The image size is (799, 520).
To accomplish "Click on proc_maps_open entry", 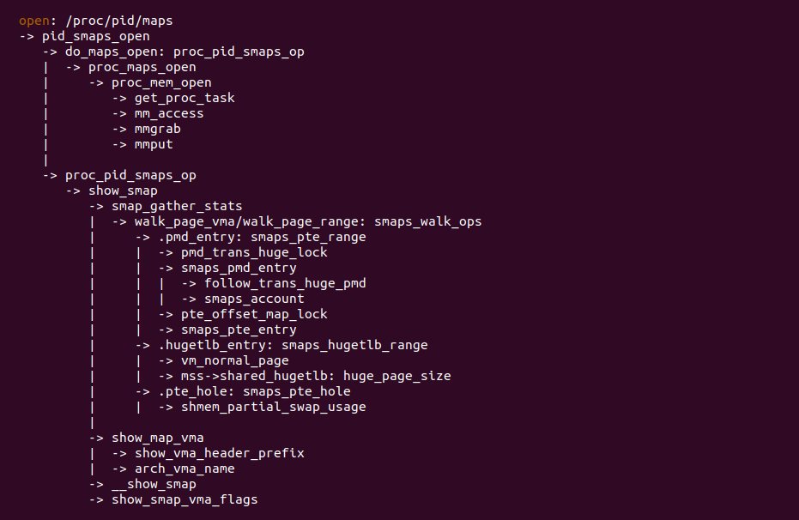I will tap(142, 67).
